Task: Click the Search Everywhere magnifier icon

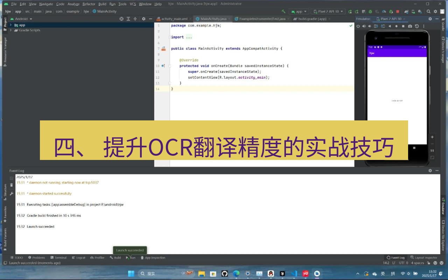Action: click(428, 12)
